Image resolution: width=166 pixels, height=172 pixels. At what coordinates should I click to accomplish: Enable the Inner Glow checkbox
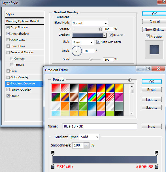pyautogui.click(x=8, y=46)
